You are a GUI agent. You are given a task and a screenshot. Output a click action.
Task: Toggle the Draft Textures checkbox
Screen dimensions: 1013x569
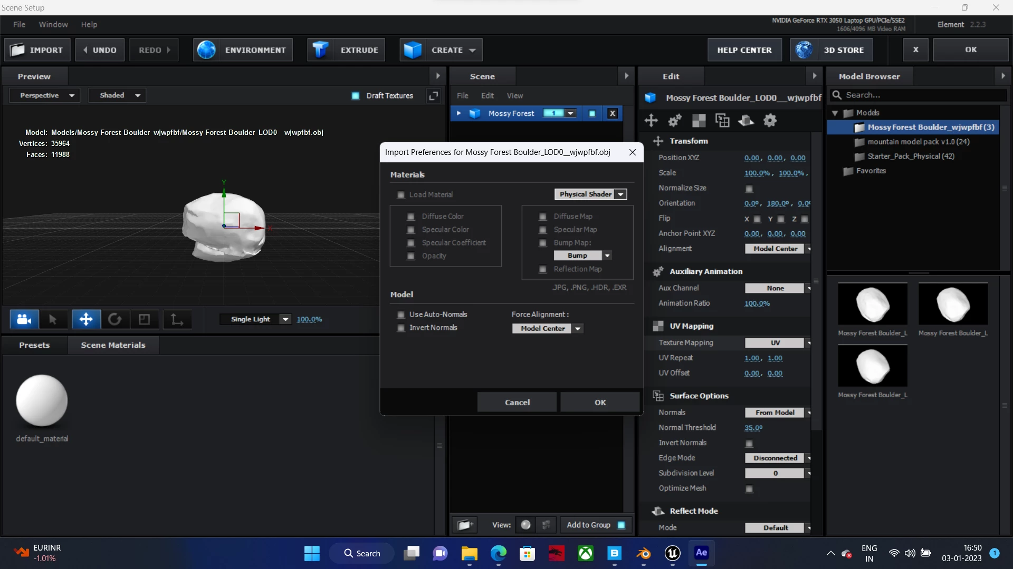pos(356,96)
